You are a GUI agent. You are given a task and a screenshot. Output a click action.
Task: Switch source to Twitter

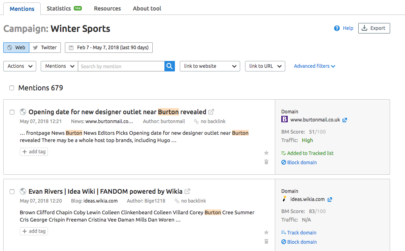pos(45,48)
